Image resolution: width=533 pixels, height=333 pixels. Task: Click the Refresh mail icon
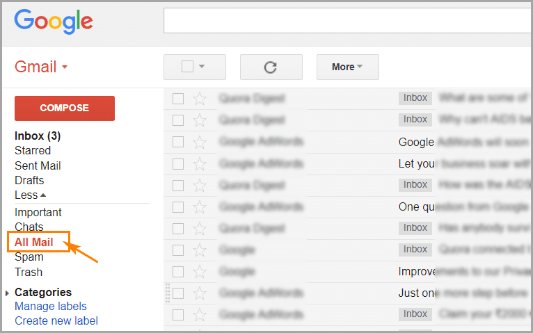click(271, 67)
